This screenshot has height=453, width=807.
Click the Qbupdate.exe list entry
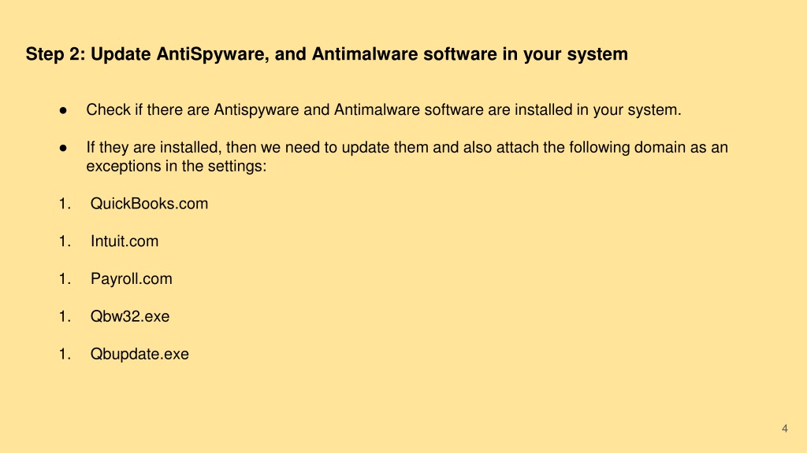139,354
